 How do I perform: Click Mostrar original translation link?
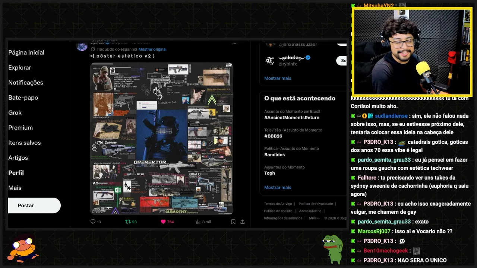click(152, 49)
